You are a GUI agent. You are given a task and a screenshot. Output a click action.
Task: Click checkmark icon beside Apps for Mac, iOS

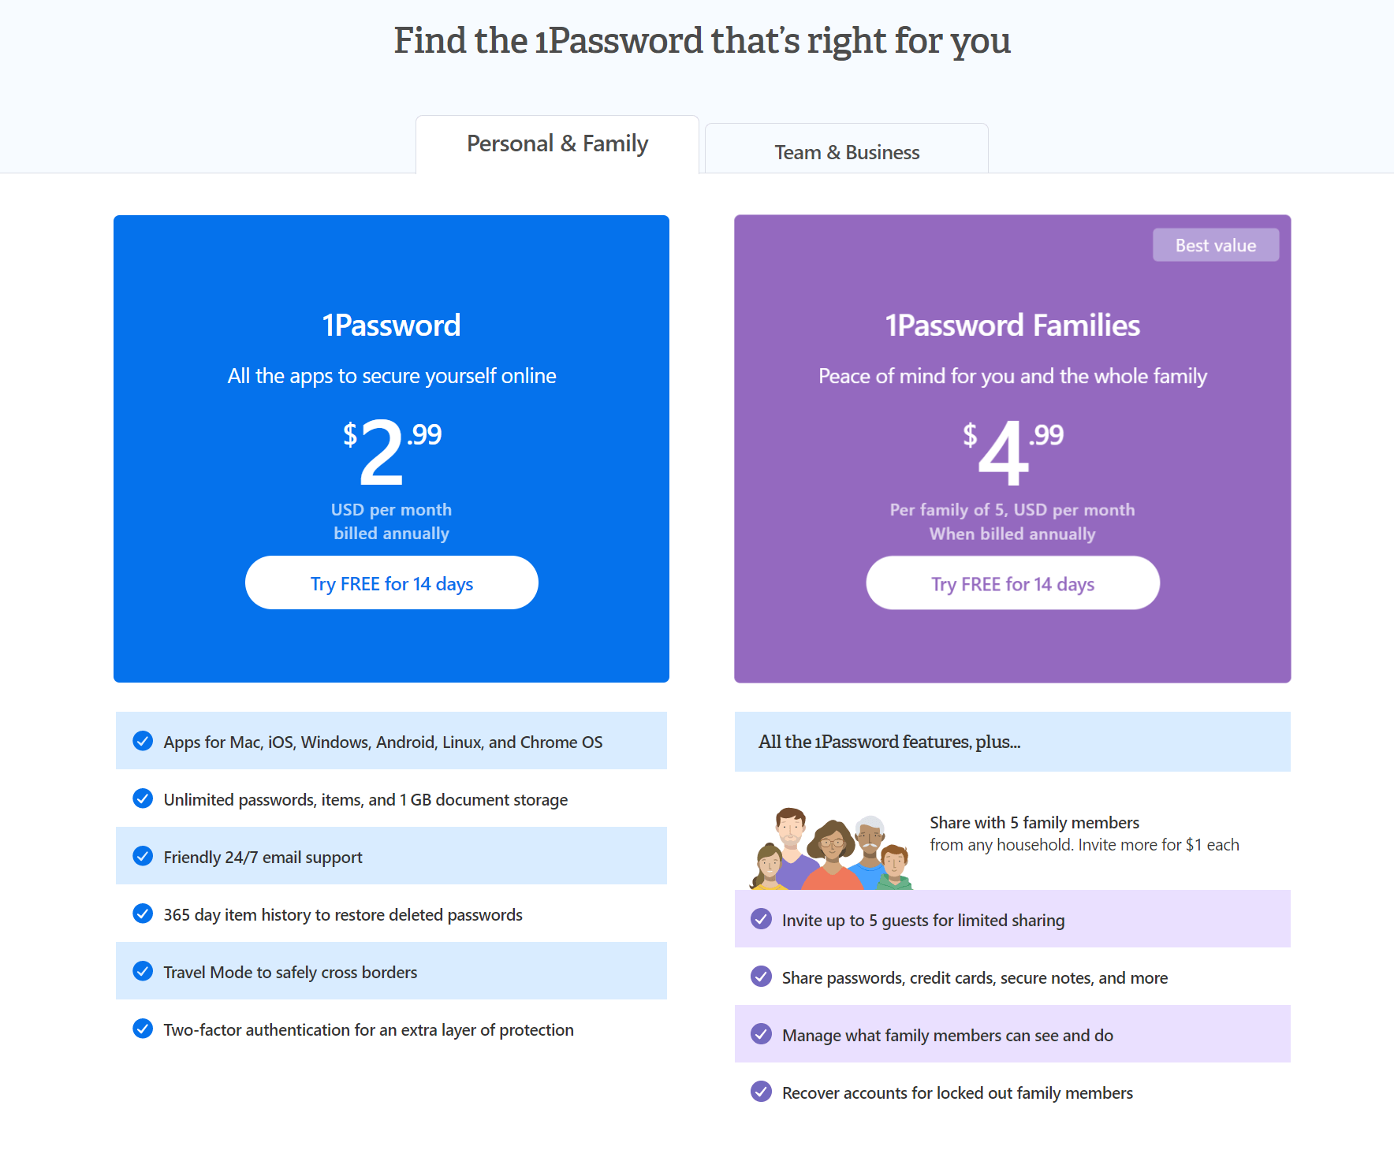pos(143,741)
